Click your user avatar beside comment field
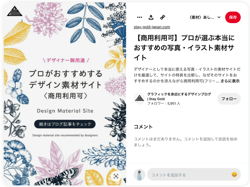The height and width of the screenshot is (187, 250). pyautogui.click(x=139, y=175)
